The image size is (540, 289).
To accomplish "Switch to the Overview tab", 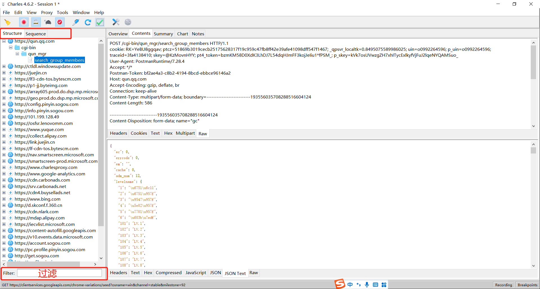I will (118, 34).
